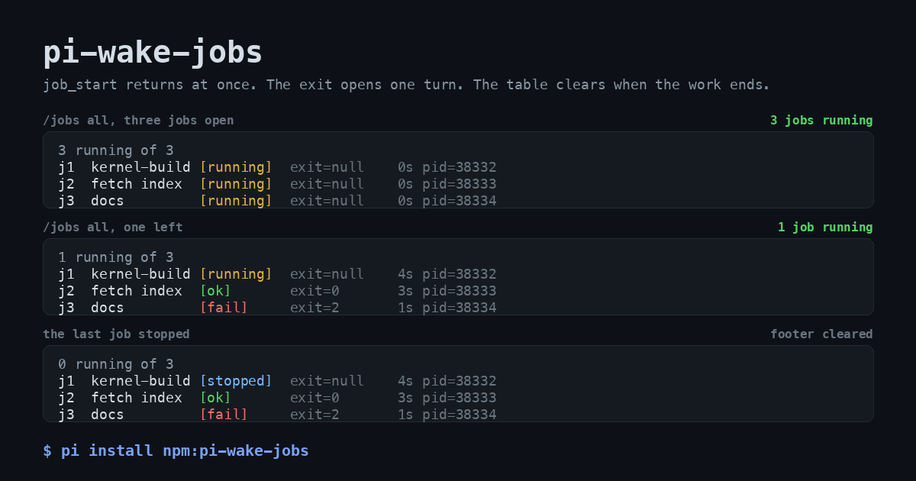Click "exit=null" on the j2 fetch index row
Screen dimensions: 916x481
(327, 184)
